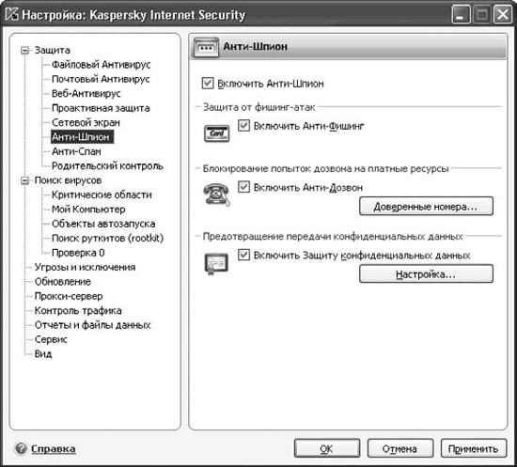Select the Поиск вирусов item
The image size is (517, 467).
[68, 180]
